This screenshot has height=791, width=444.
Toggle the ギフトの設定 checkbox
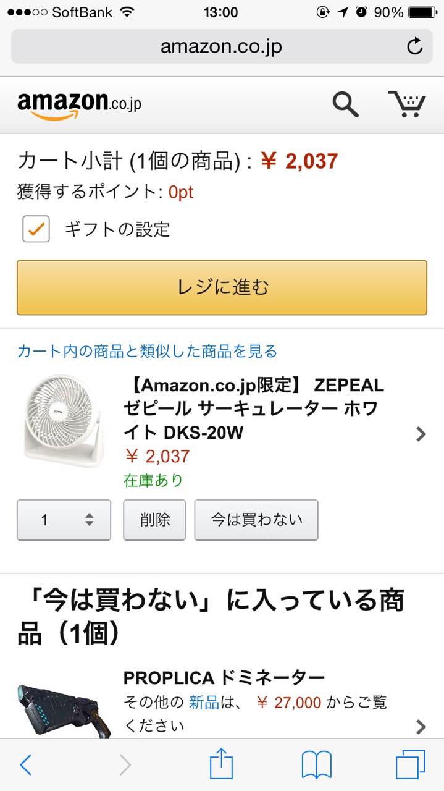coord(36,229)
